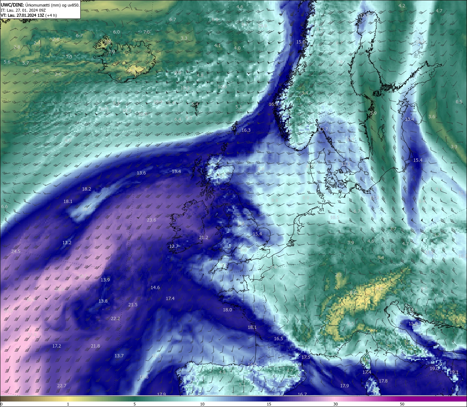The image size is (467, 407).
Task: Click the 7.3 value west of Iceland
Action: [x=69, y=57]
